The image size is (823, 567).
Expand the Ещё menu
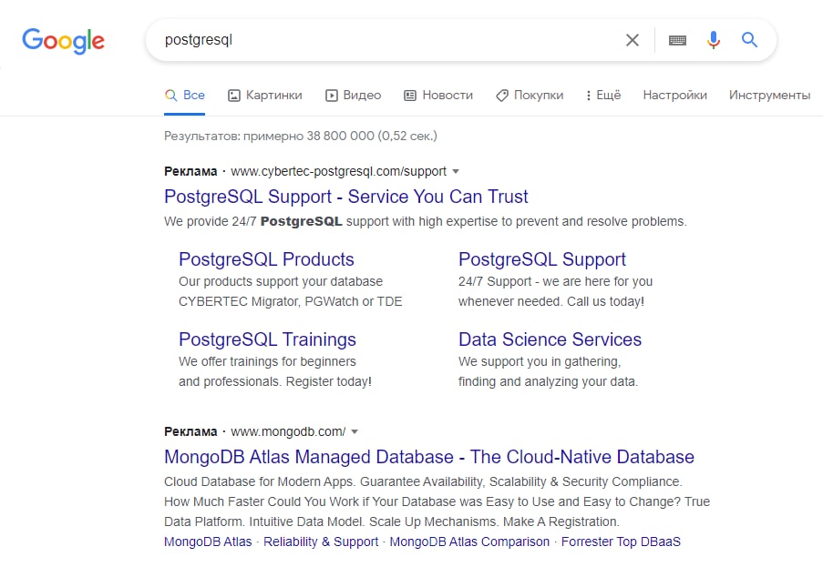pos(603,96)
